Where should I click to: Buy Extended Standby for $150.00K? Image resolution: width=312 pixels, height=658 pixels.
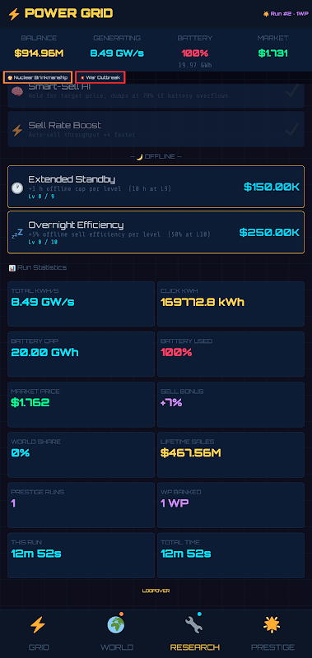(272, 188)
